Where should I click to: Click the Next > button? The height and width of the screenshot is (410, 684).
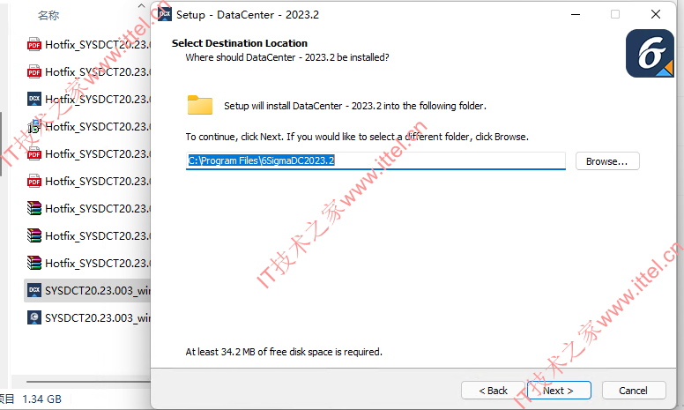559,391
